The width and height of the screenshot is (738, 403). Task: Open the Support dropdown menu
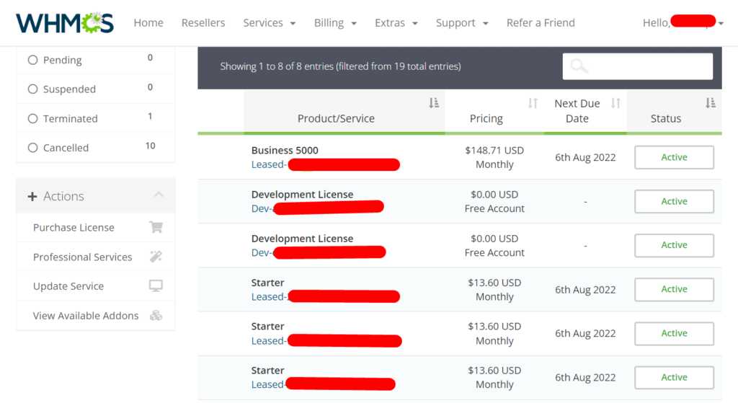[x=462, y=22]
